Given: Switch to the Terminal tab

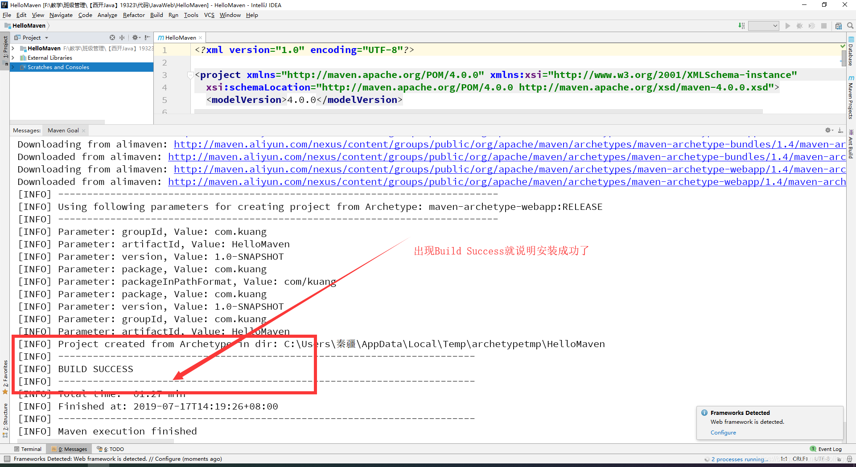Looking at the screenshot, I should coord(28,449).
